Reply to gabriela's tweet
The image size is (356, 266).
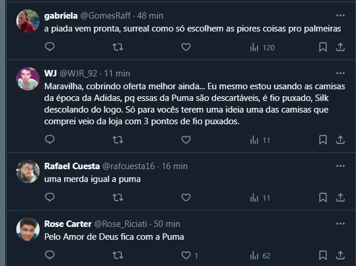50,47
